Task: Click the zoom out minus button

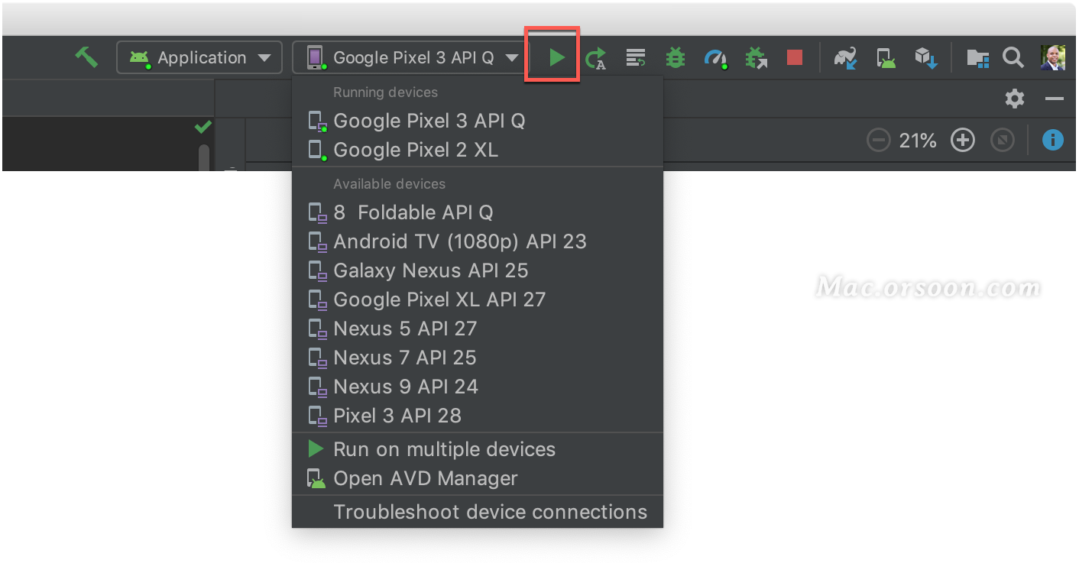Action: [x=879, y=141]
